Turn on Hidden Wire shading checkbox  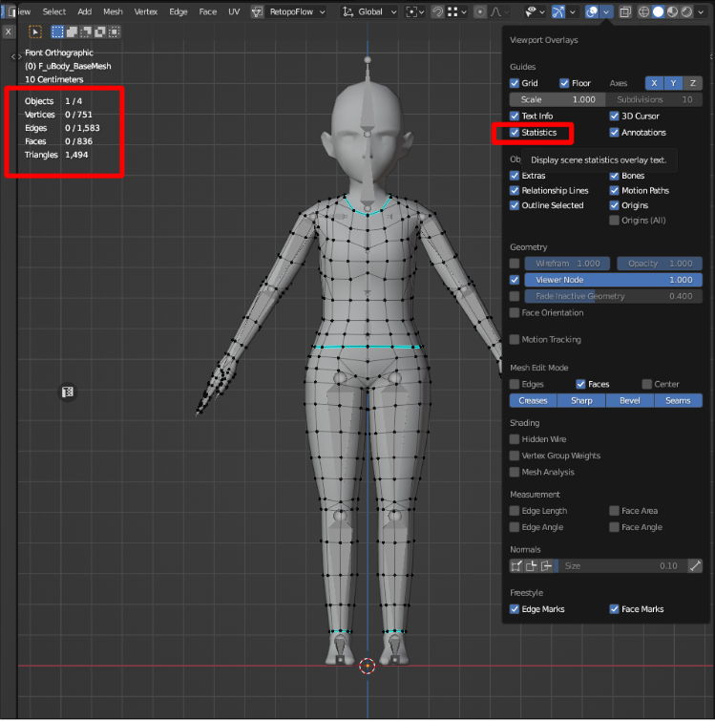point(515,439)
